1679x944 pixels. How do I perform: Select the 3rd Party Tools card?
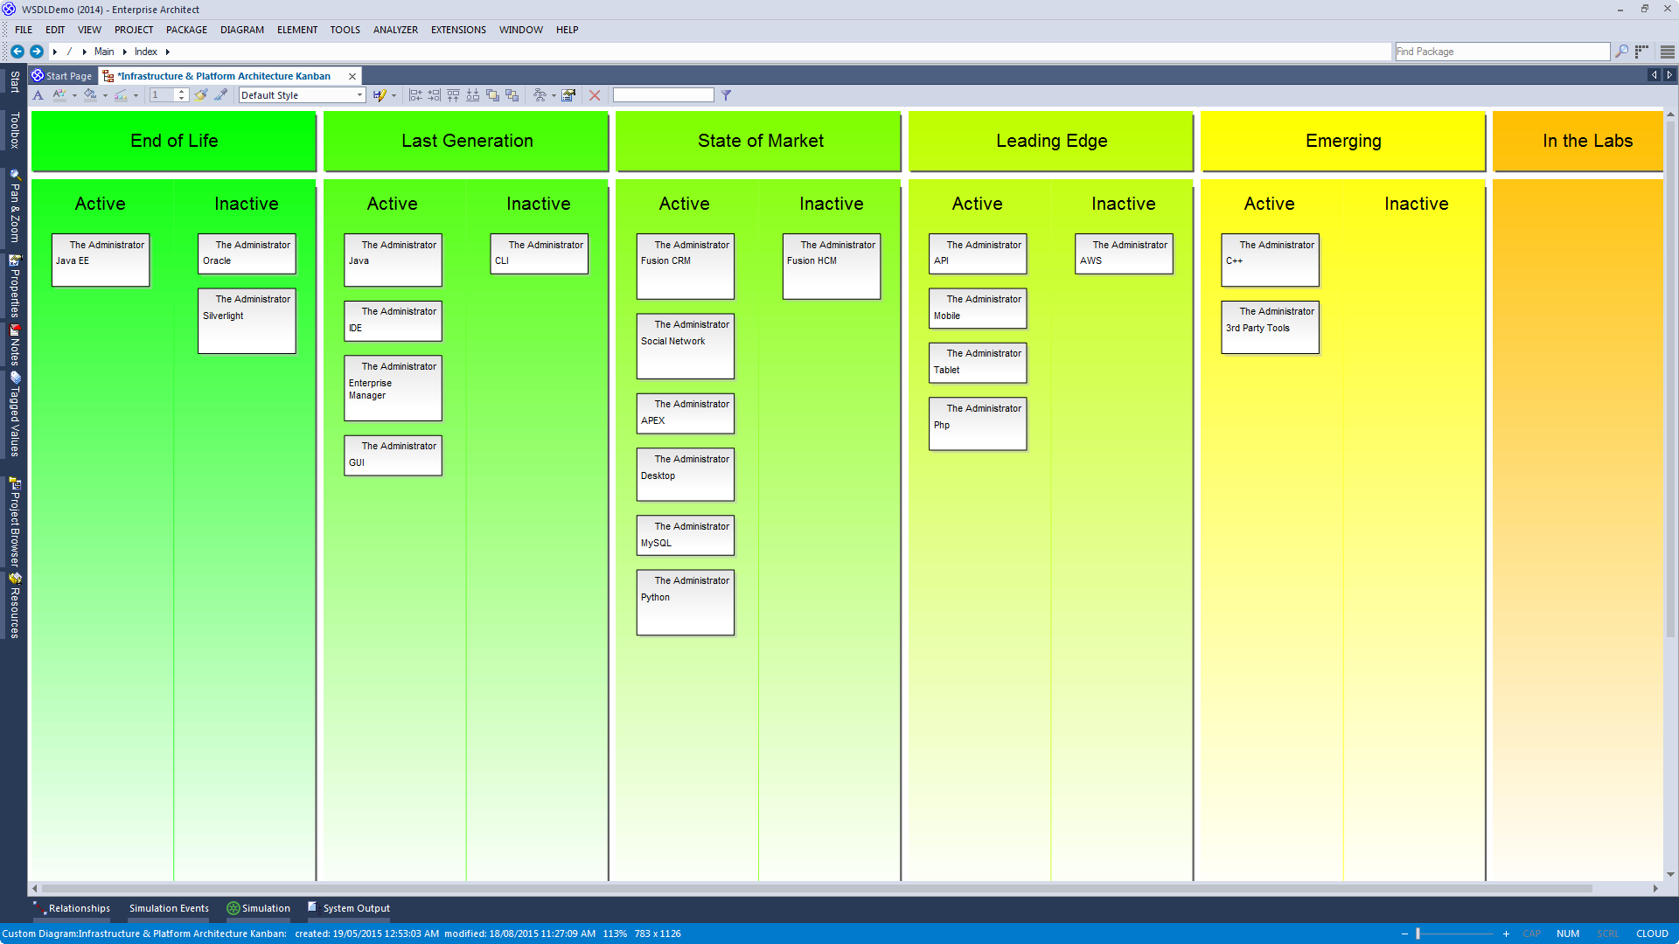pos(1270,327)
